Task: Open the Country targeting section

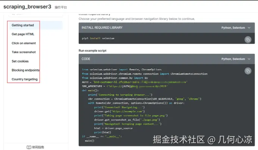Action: (x=25, y=79)
